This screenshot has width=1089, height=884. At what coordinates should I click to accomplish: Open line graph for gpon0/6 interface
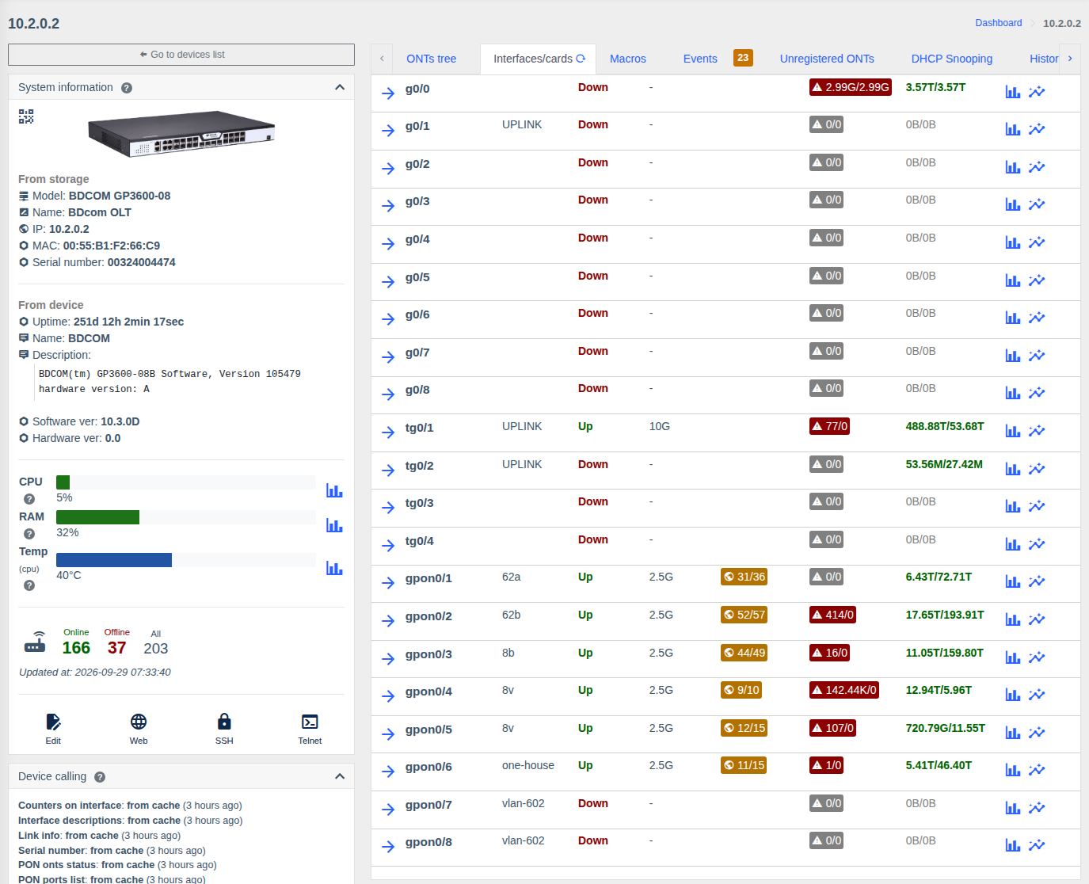pyautogui.click(x=1037, y=770)
